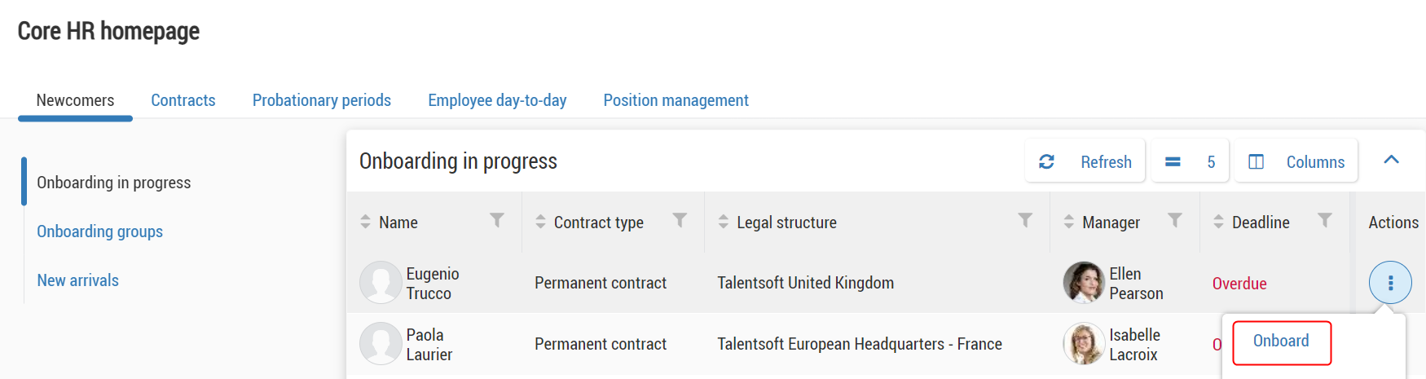Screen dimensions: 1426x379
Task: Select the Position management tab
Action: [x=676, y=100]
